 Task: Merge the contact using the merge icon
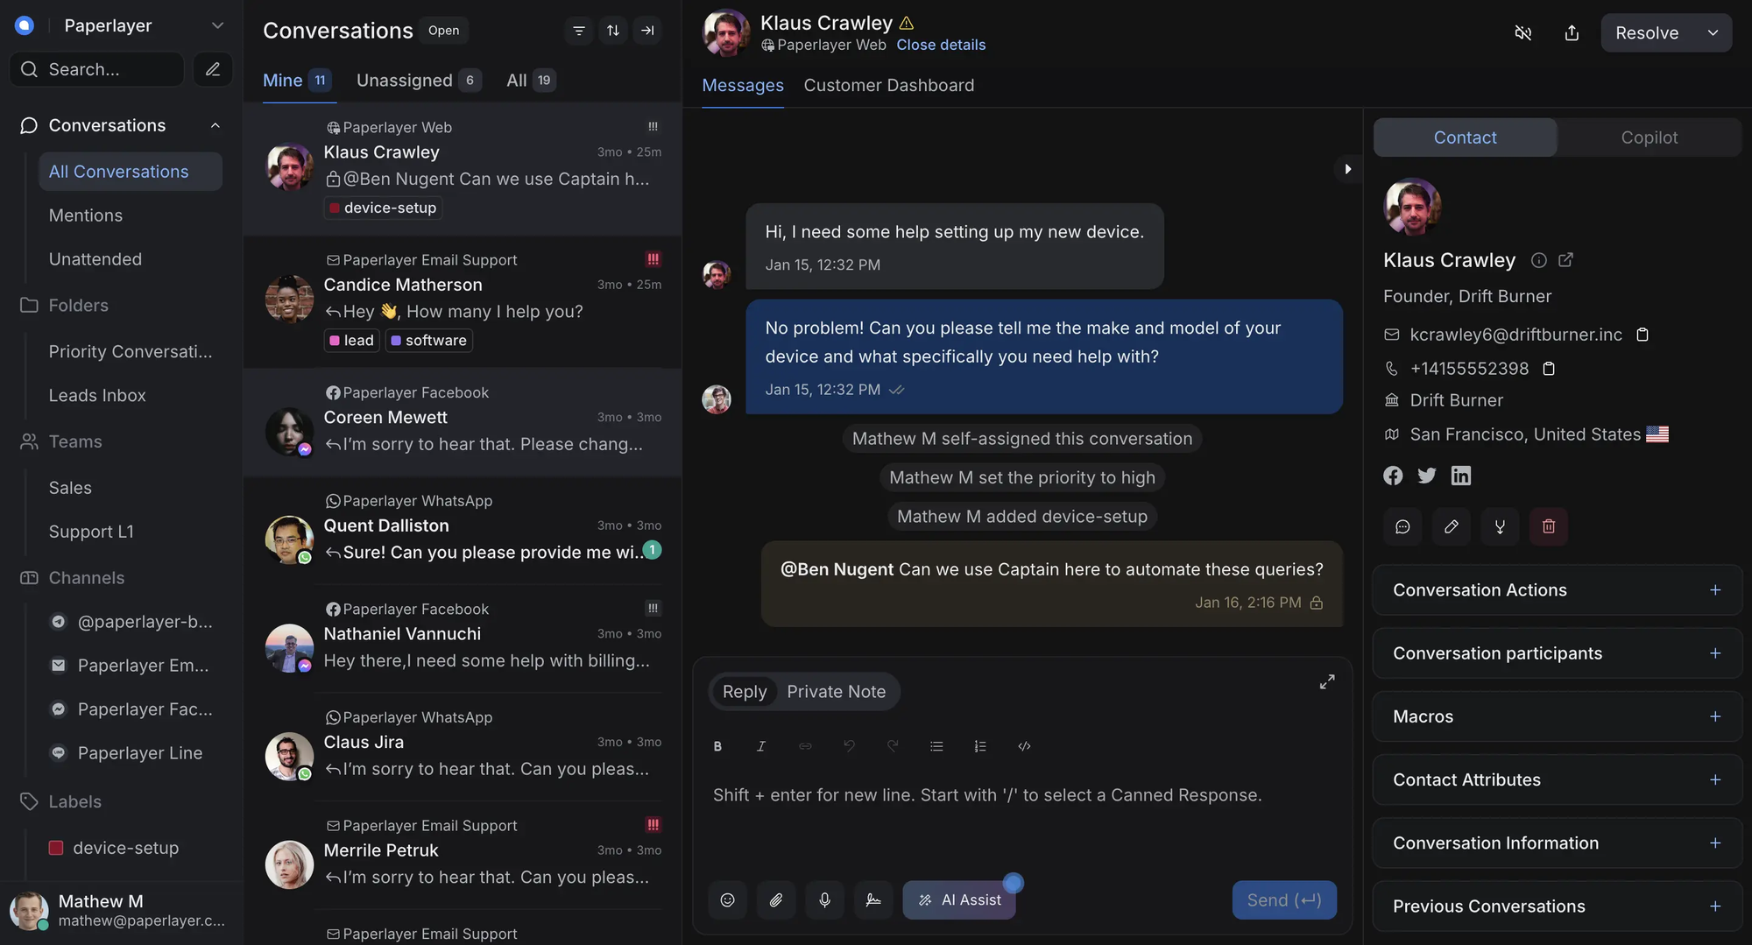coord(1500,526)
